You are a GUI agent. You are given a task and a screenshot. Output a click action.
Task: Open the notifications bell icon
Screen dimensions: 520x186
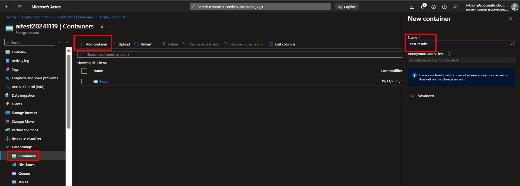pos(423,7)
